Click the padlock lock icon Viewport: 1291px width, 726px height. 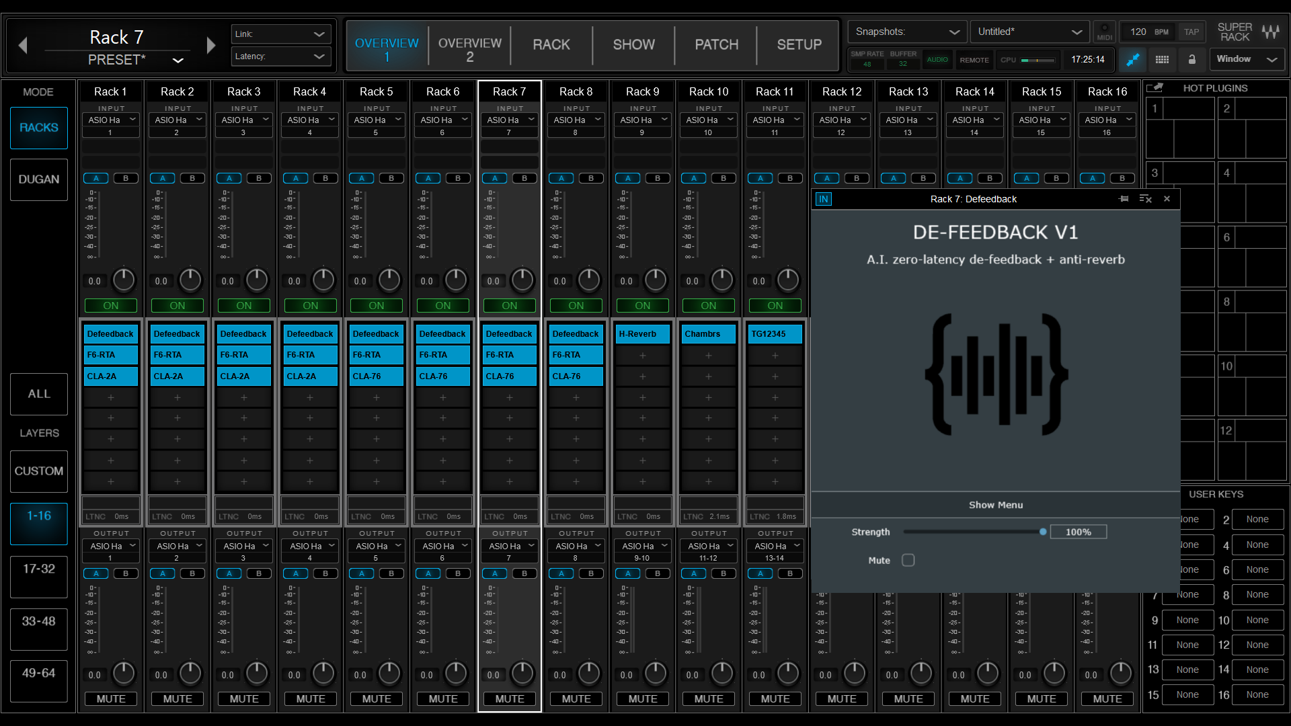1191,60
